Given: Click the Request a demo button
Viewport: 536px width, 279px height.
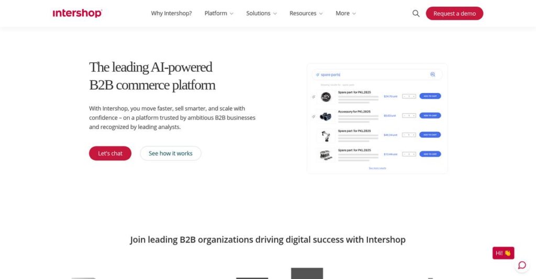Looking at the screenshot, I should [454, 13].
